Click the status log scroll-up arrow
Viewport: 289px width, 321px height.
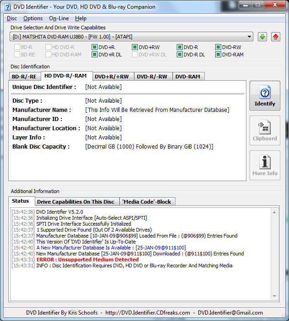tap(274, 212)
